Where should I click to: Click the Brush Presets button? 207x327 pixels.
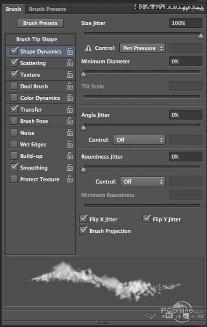click(41, 23)
